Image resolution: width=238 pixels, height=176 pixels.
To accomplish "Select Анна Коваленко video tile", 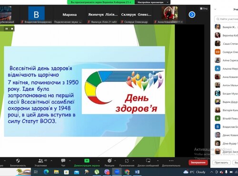I will (x=169, y=15).
